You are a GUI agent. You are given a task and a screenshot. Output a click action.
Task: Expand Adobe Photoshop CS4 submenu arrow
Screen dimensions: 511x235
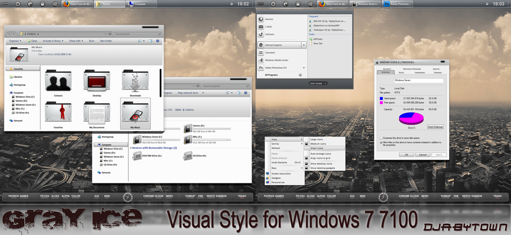304,68
